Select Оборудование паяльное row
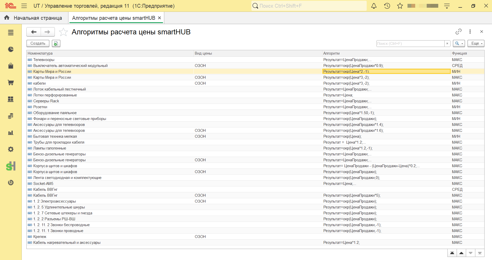The width and height of the screenshot is (492, 260). pyautogui.click(x=255, y=113)
